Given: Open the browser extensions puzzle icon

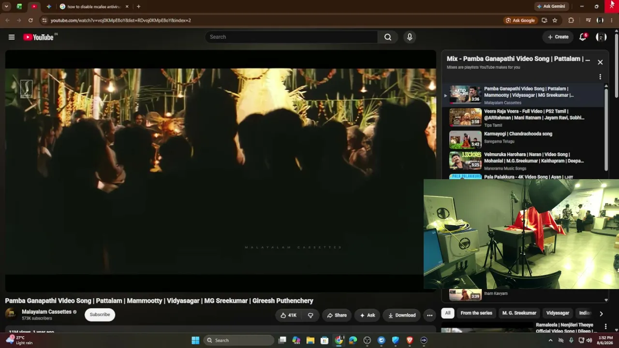Looking at the screenshot, I should tap(571, 20).
